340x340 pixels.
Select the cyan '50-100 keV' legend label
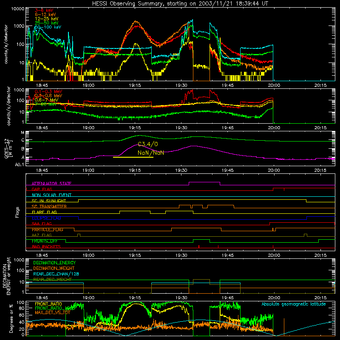point(48,27)
